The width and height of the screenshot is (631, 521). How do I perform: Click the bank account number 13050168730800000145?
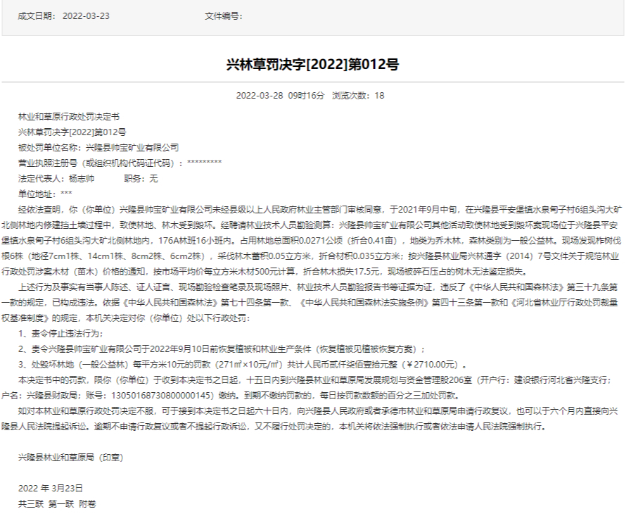point(161,396)
